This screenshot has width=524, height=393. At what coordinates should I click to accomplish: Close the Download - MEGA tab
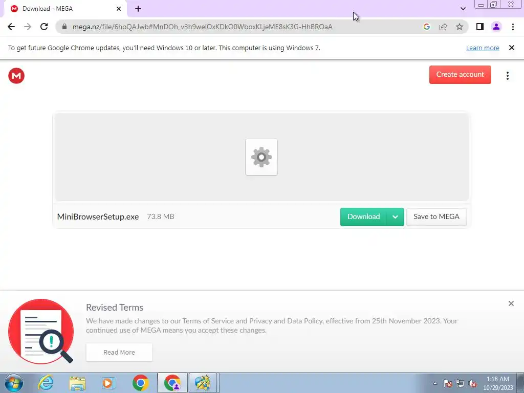(x=119, y=9)
